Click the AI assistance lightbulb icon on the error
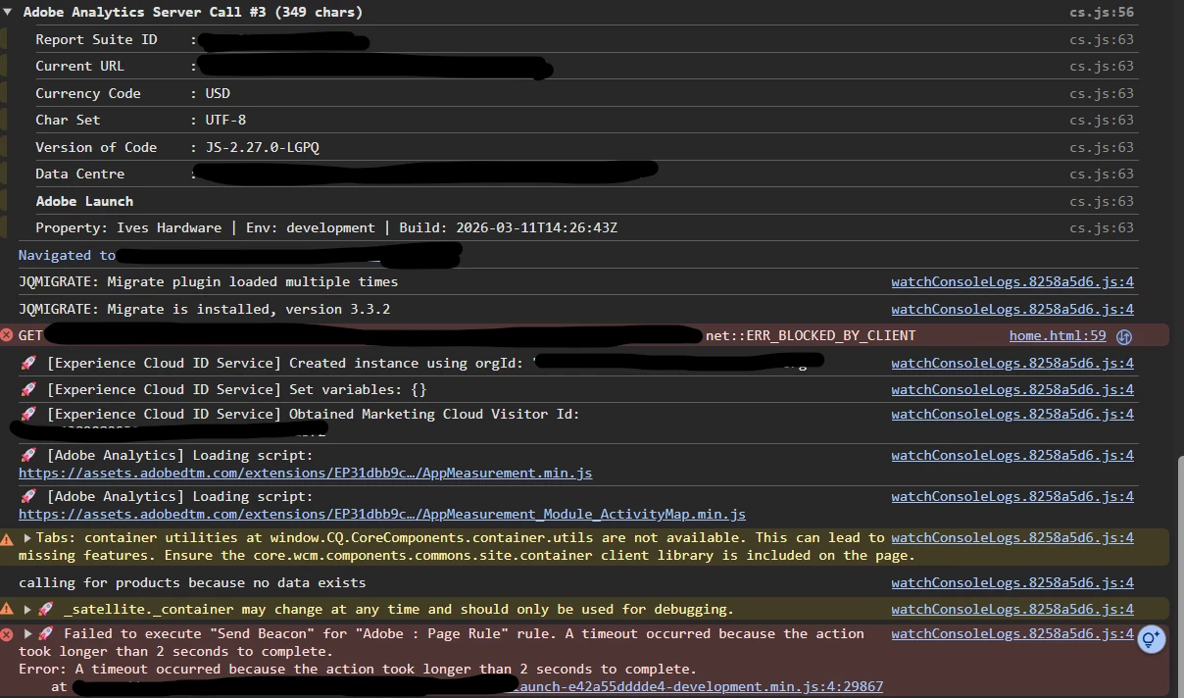Viewport: 1184px width, 698px height. 1151,639
